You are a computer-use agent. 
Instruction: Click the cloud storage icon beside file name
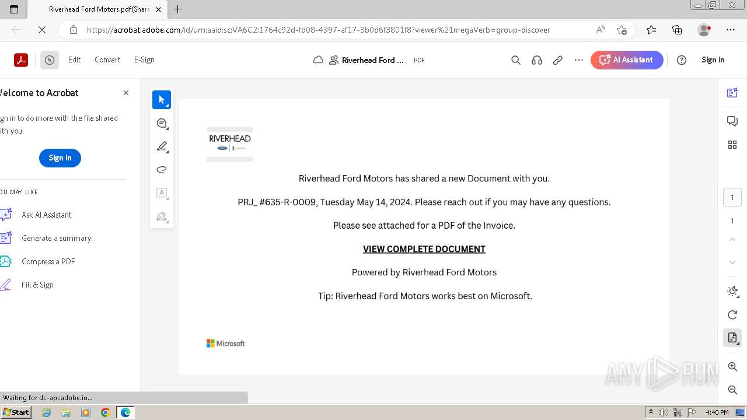point(318,60)
